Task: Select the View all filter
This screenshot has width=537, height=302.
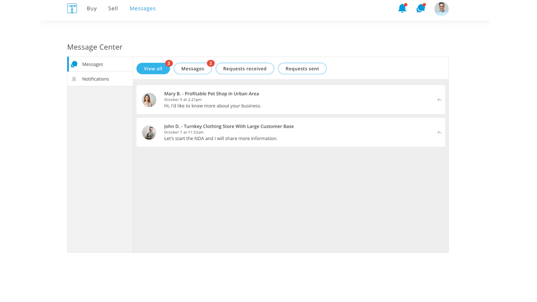Action: (x=153, y=69)
